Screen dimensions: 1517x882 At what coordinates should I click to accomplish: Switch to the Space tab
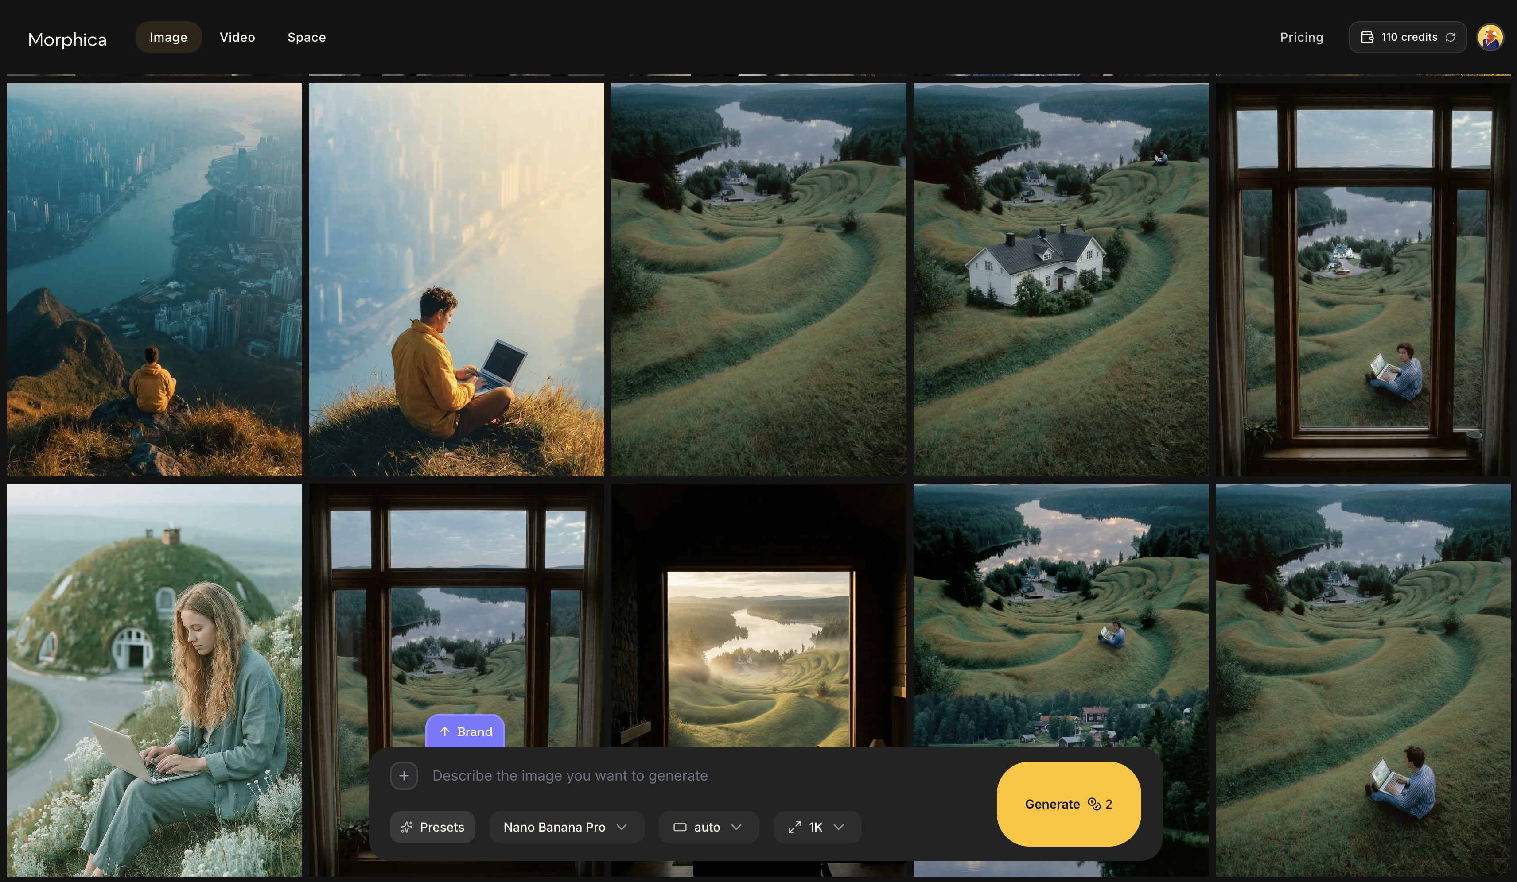pos(307,37)
